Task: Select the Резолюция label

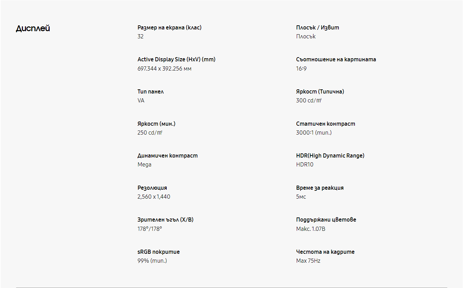Action: (x=152, y=188)
